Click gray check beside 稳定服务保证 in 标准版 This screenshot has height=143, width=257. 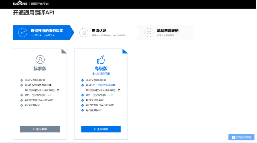pos(22,105)
